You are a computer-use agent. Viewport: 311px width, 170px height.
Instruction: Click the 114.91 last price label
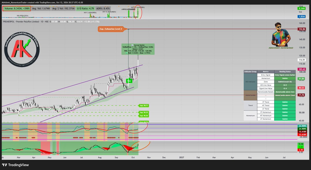click(302, 60)
